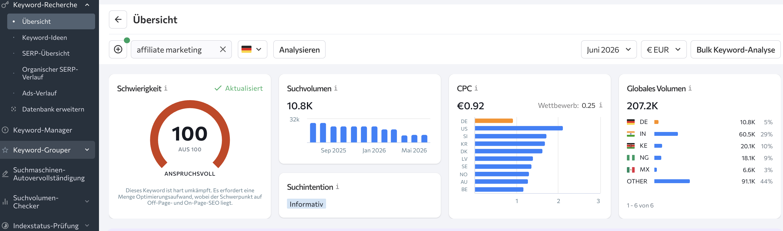Open Organischer SERP-Verlauf
The width and height of the screenshot is (783, 231).
(x=50, y=73)
